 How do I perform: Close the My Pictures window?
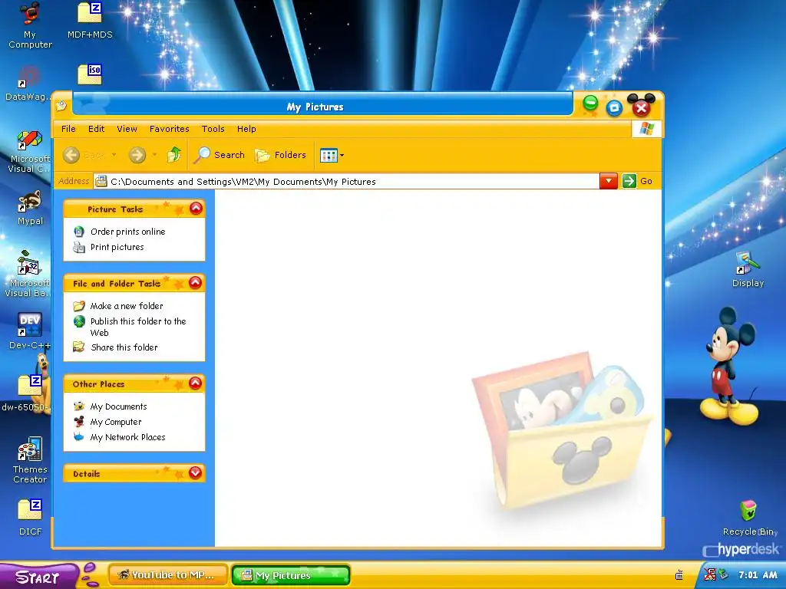click(641, 107)
